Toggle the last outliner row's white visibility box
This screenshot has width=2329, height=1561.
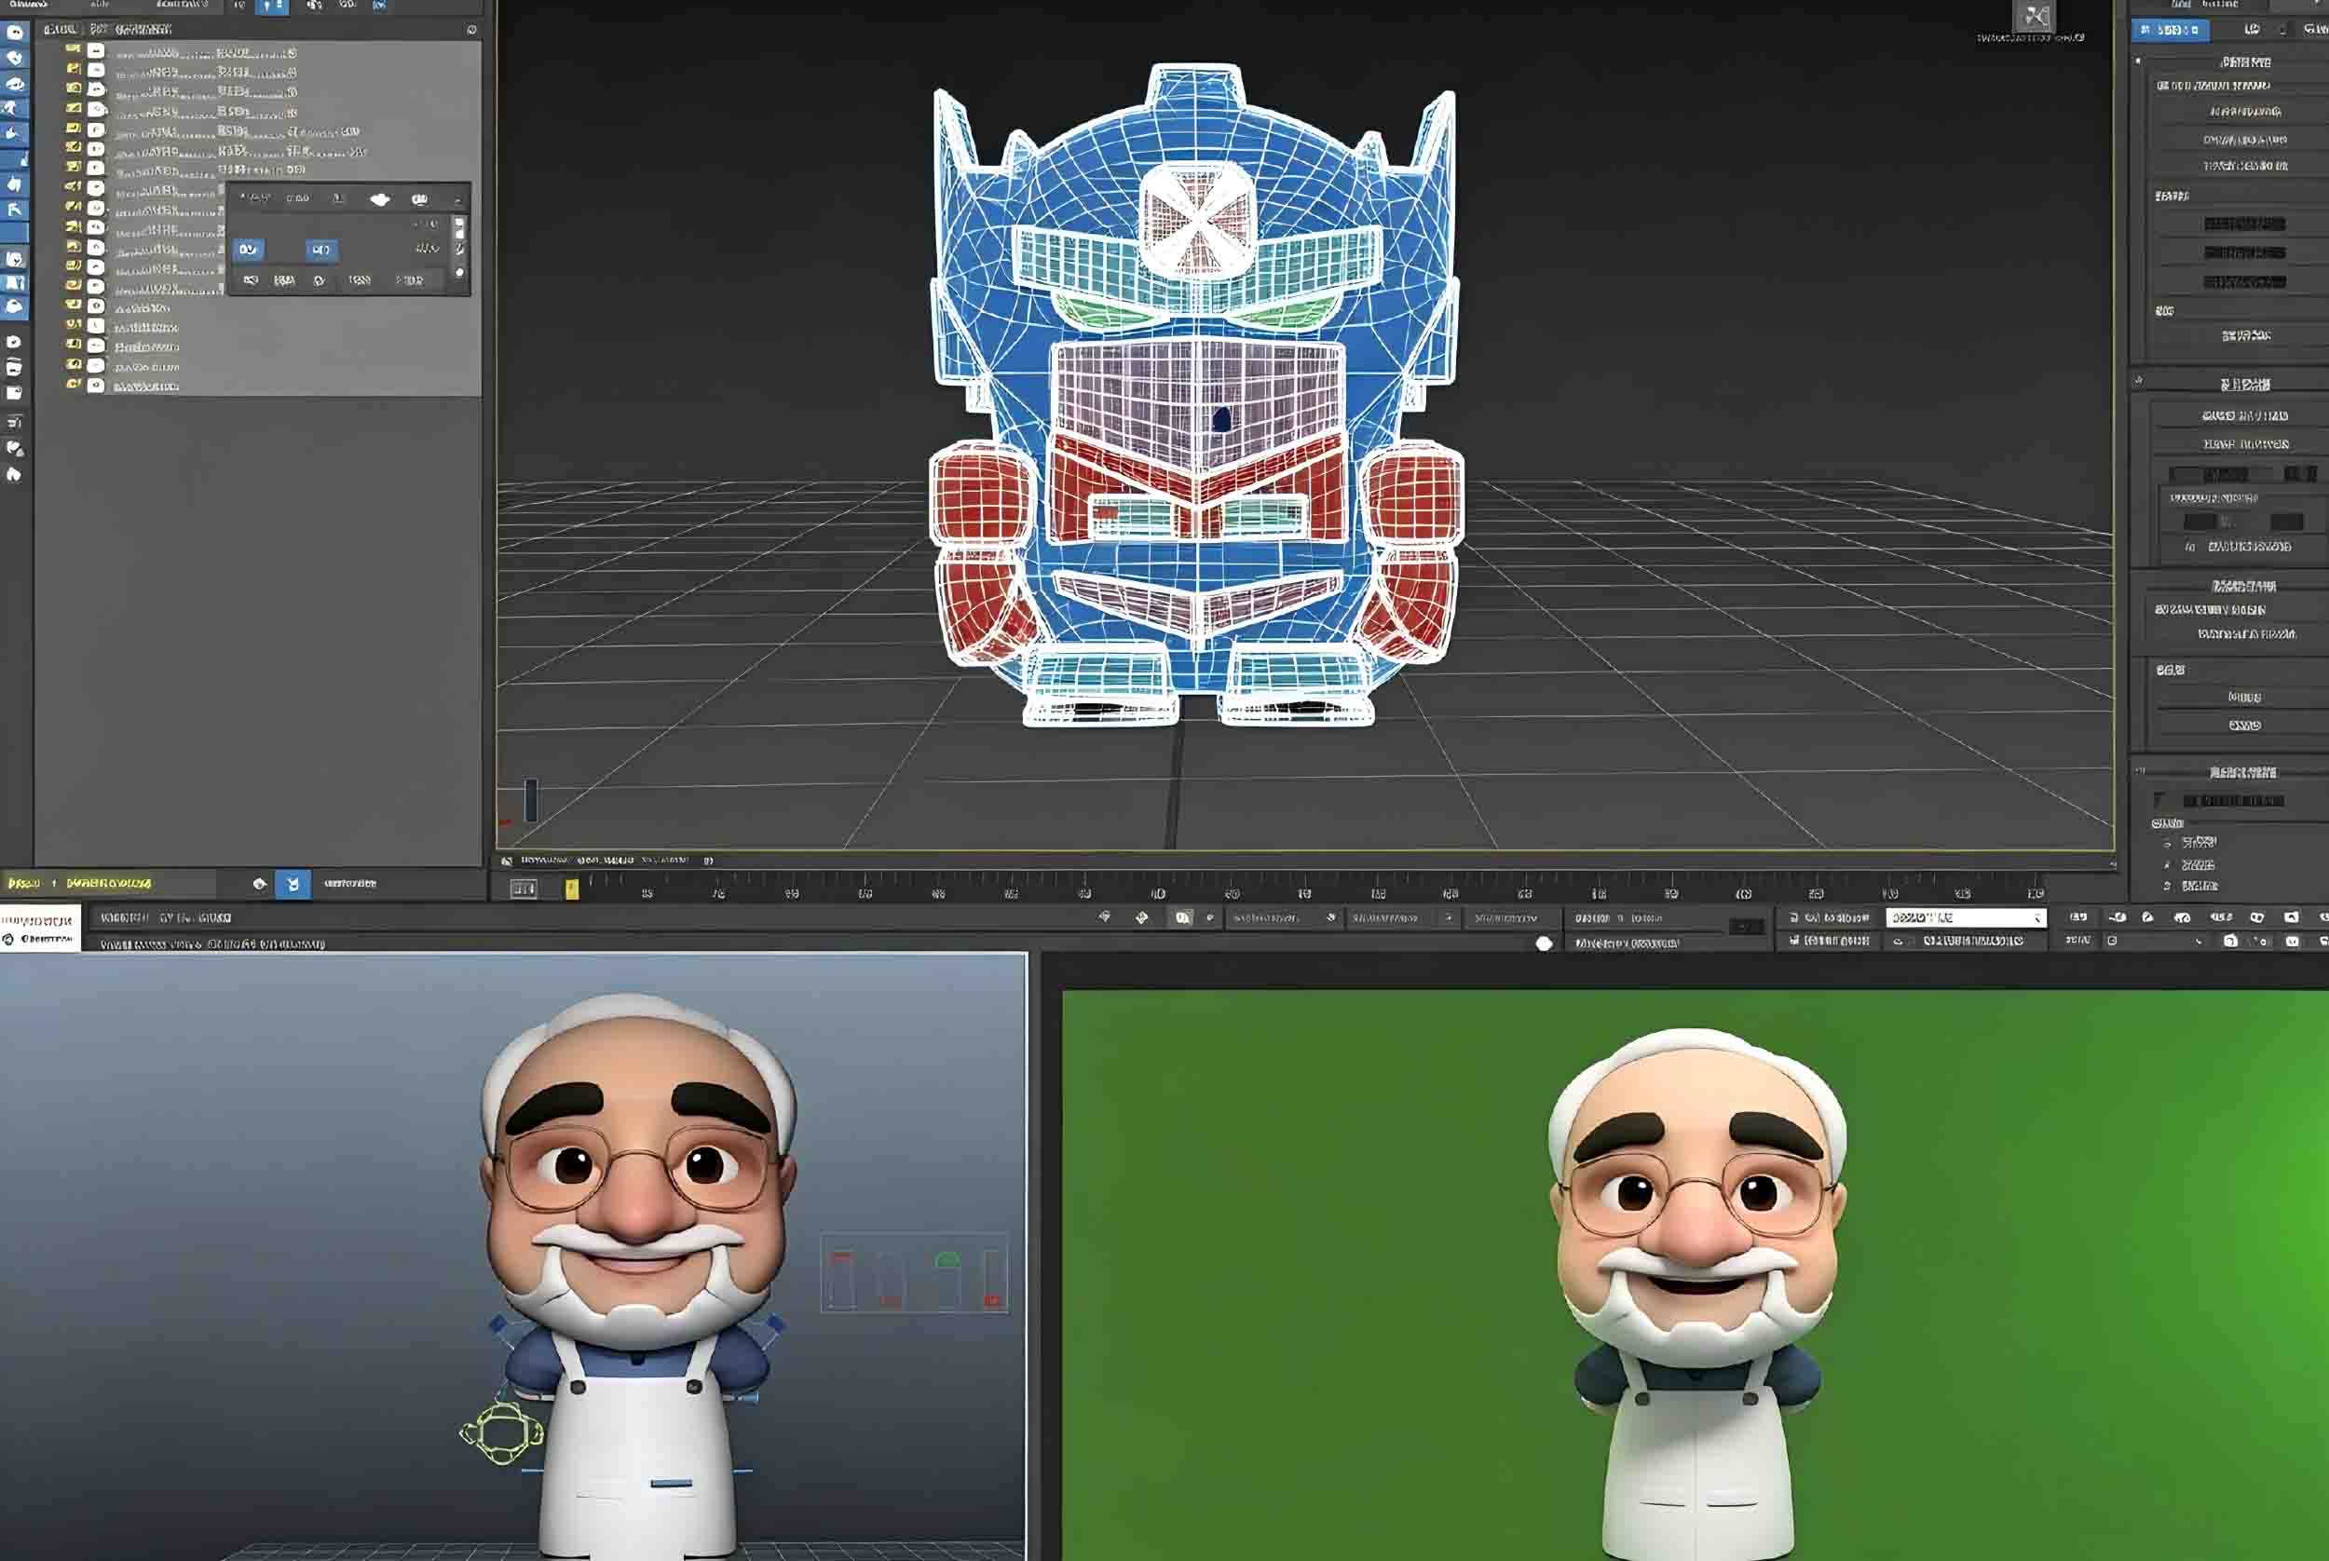point(96,386)
